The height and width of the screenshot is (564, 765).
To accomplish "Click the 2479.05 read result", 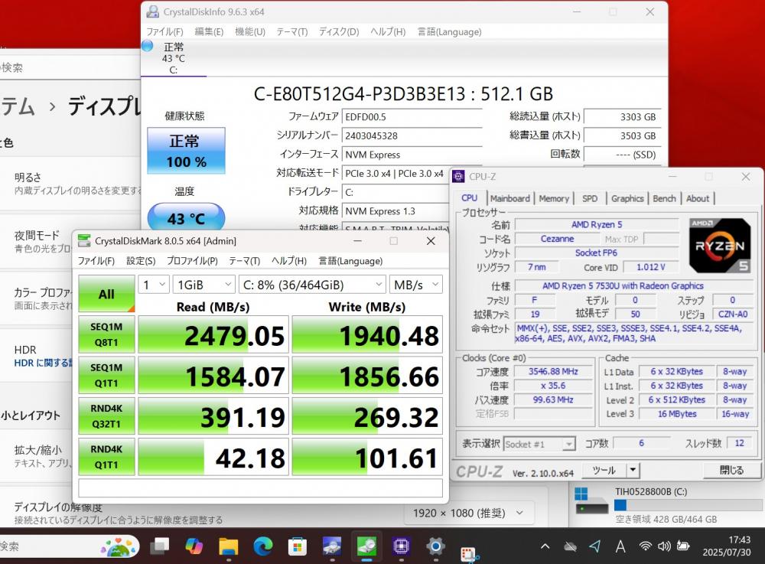I will coord(215,334).
